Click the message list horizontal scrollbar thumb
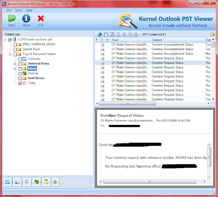 (x=128, y=104)
